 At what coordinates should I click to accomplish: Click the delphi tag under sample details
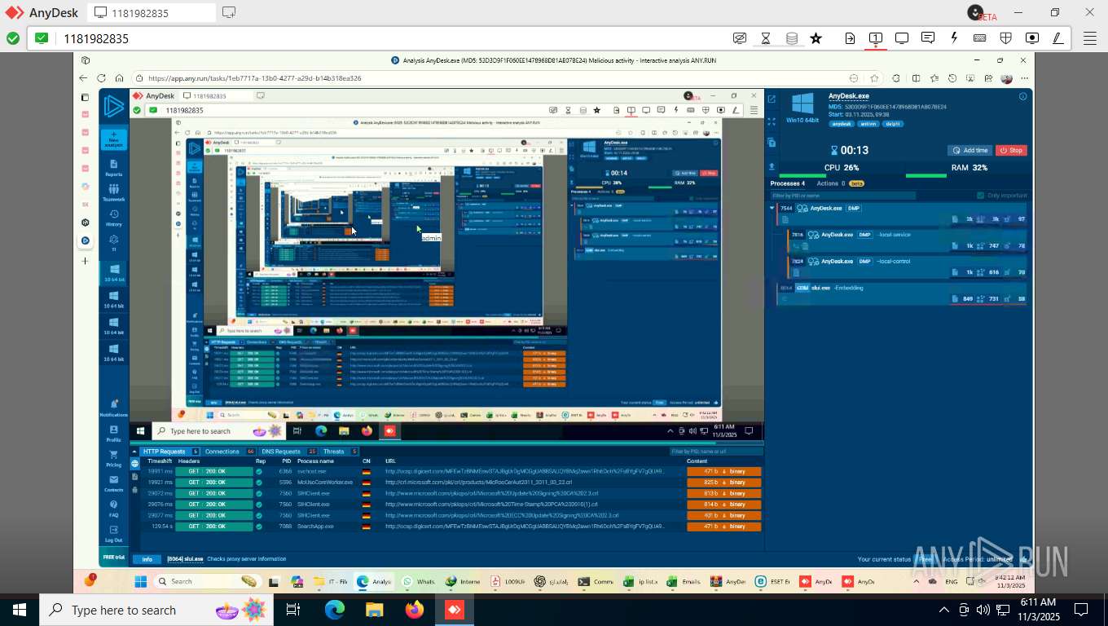tap(892, 124)
